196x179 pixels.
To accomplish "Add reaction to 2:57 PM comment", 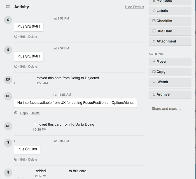I will [16, 67].
